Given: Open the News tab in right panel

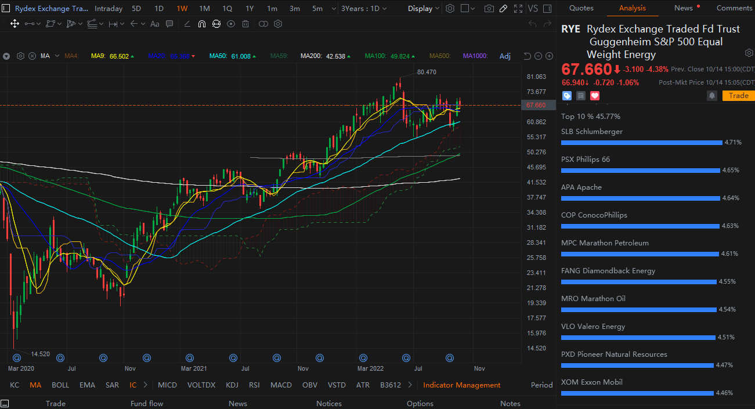Looking at the screenshot, I should (684, 8).
